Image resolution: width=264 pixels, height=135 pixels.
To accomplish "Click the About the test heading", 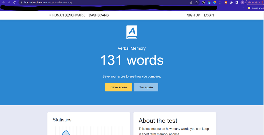I will click(158, 121).
